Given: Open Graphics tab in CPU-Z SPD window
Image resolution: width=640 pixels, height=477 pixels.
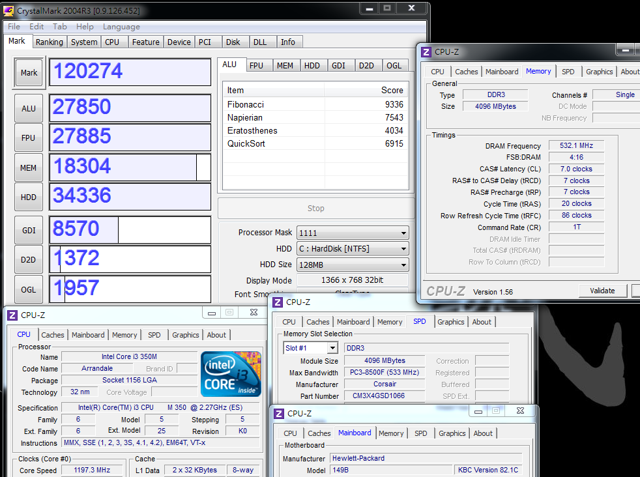Looking at the screenshot, I should (450, 322).
